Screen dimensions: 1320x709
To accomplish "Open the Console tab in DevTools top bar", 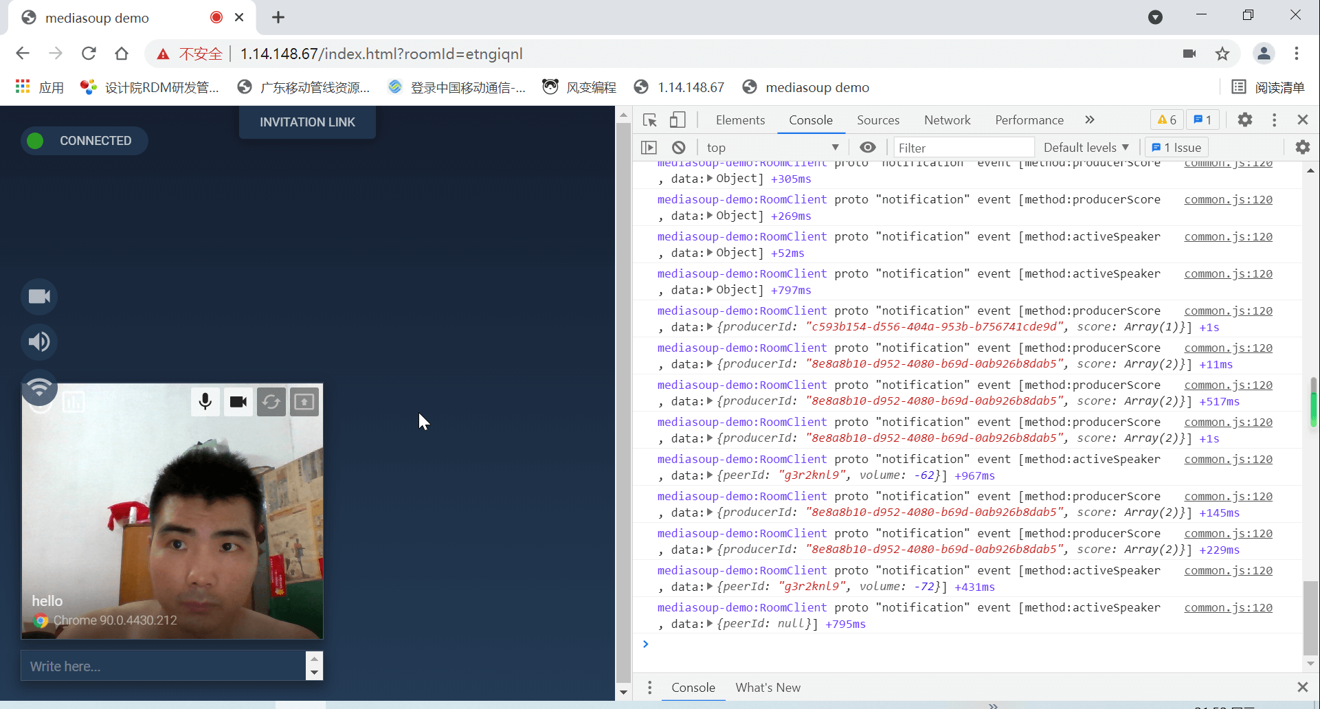I will [x=811, y=120].
